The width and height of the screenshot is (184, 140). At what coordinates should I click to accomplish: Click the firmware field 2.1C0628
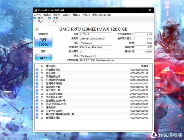click(x=95, y=34)
